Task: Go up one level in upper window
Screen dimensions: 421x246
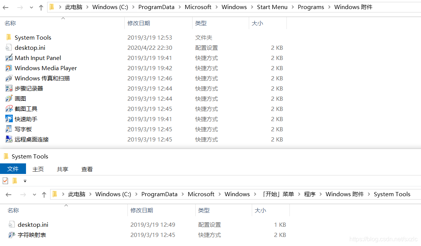Action: pyautogui.click(x=41, y=8)
